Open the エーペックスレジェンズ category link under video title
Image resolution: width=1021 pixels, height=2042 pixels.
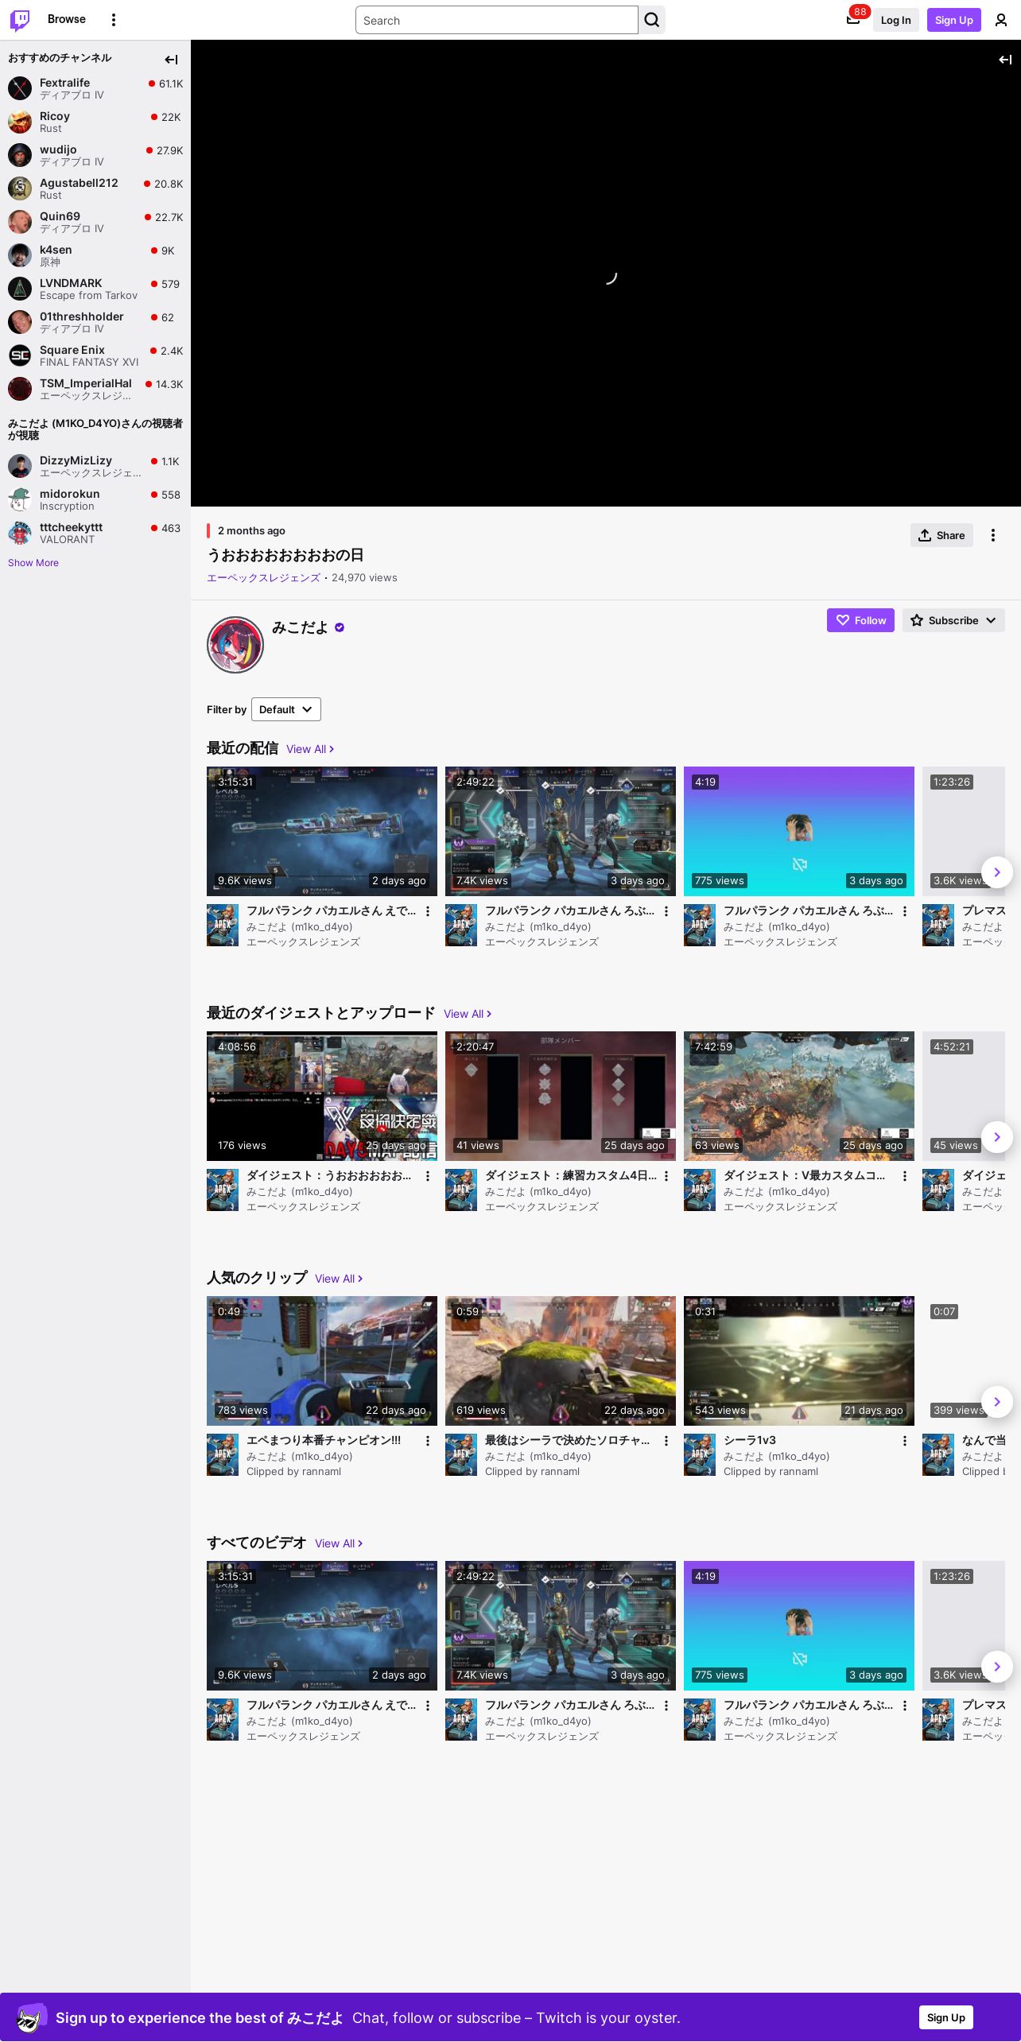pyautogui.click(x=264, y=578)
